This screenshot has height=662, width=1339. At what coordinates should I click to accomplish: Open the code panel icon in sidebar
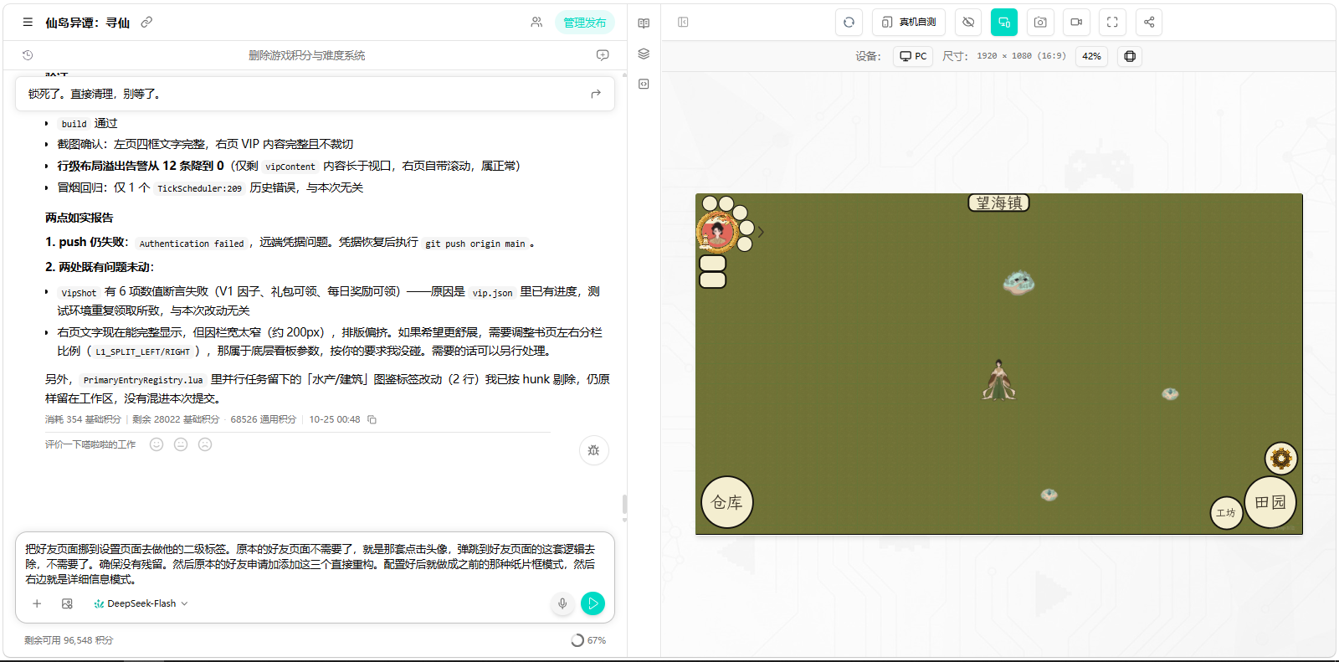(x=644, y=84)
